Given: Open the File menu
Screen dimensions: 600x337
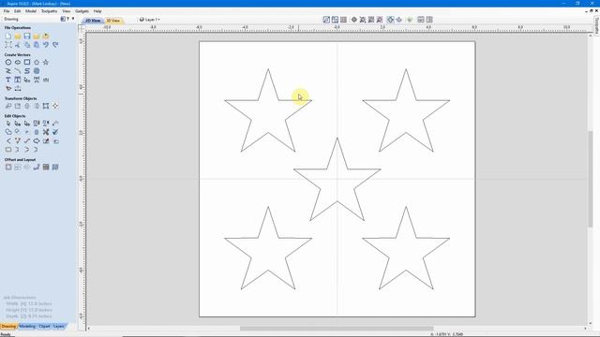Looking at the screenshot, I should tap(7, 11).
